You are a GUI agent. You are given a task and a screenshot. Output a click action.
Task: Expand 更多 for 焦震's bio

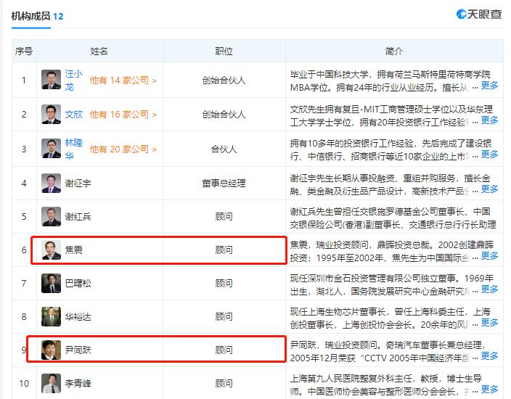[x=489, y=256]
